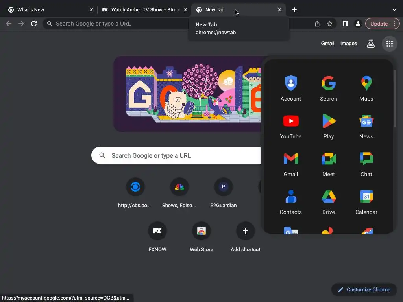Open Google Play app icon
Screen dimensions: 403x302
coord(329,126)
